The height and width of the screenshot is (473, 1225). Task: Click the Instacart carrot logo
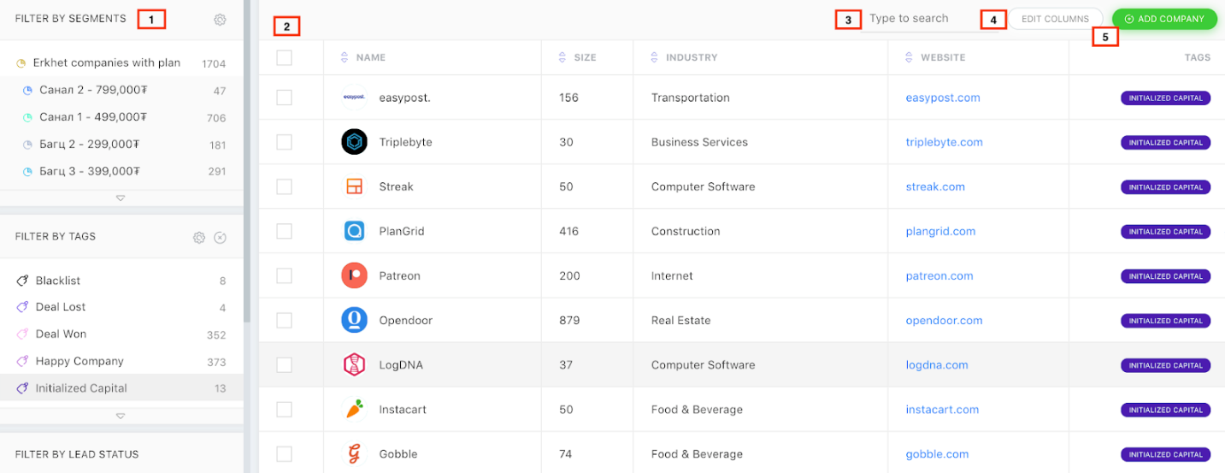click(354, 410)
